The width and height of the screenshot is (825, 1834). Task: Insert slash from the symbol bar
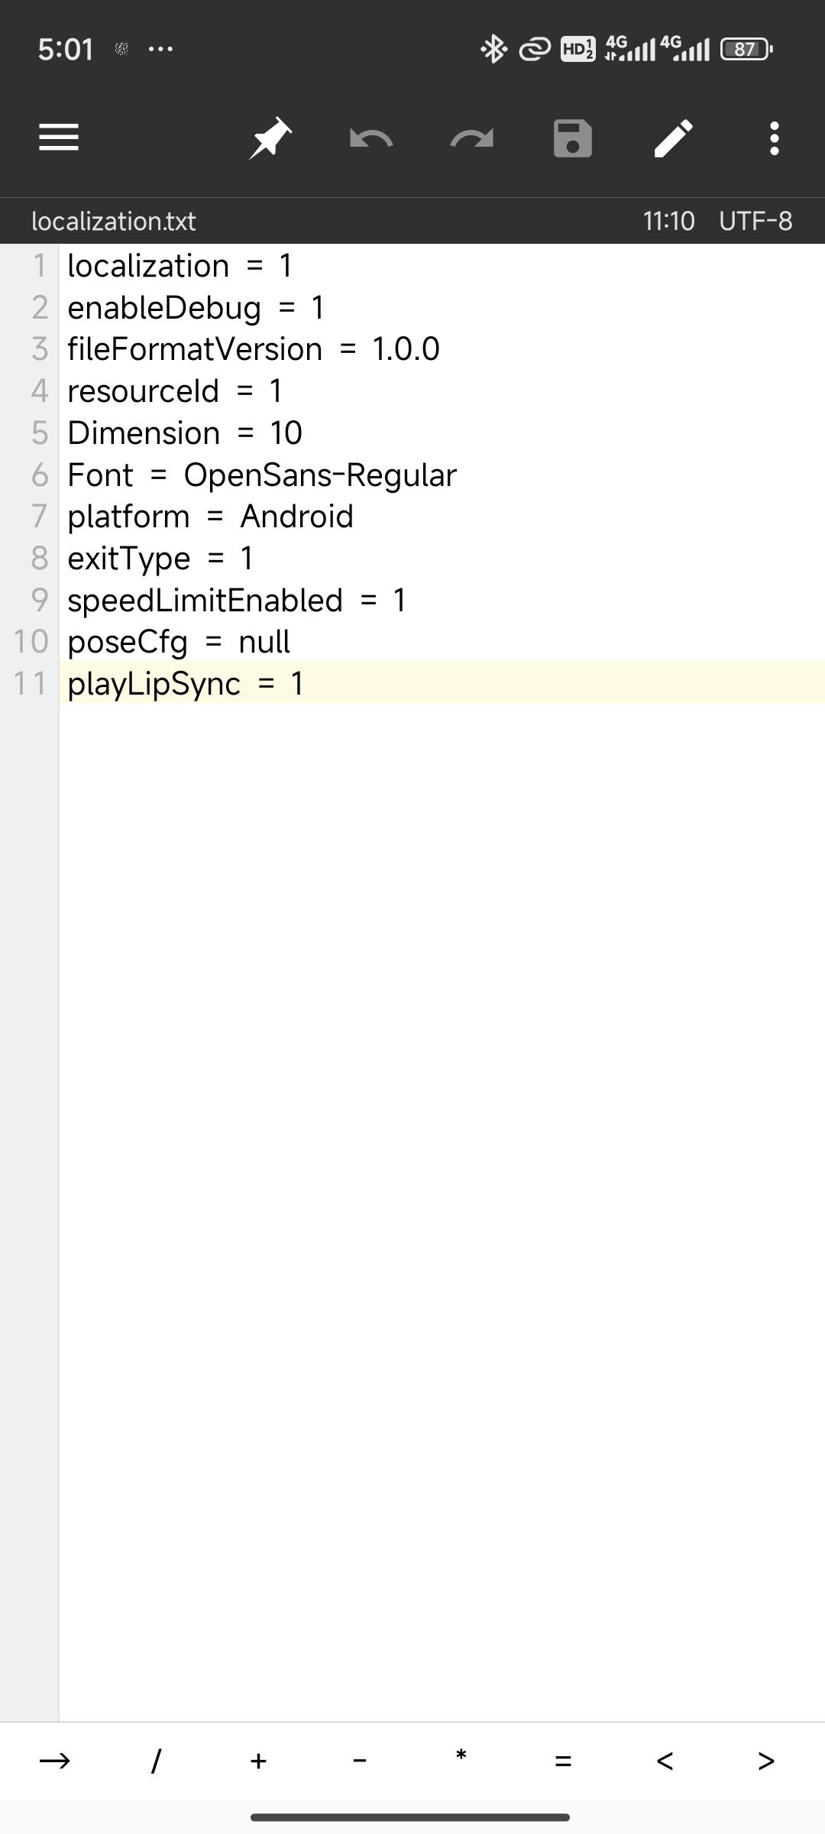[157, 1761]
